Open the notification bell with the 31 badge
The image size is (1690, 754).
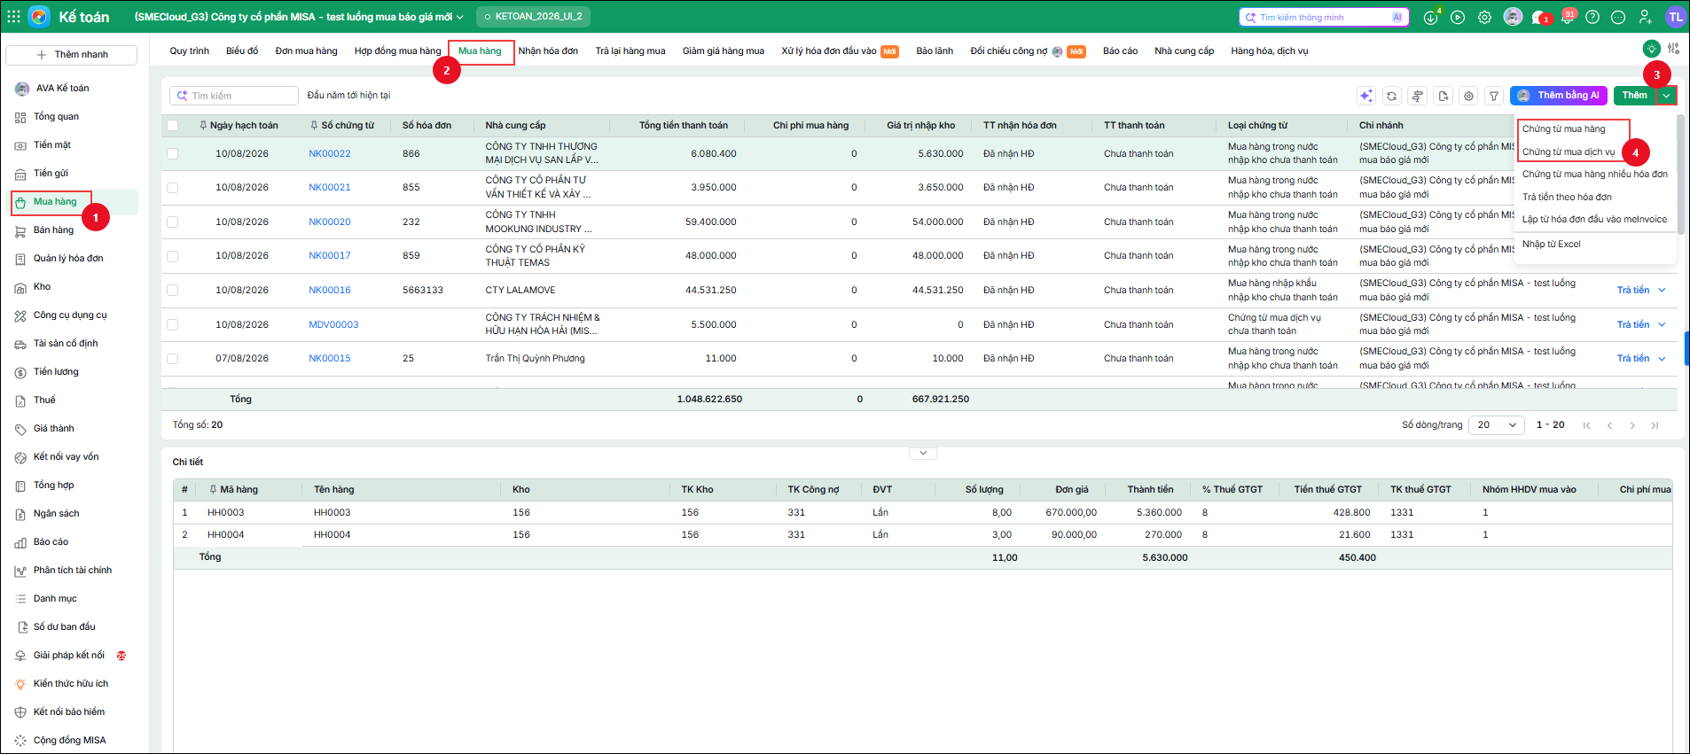point(1567,17)
